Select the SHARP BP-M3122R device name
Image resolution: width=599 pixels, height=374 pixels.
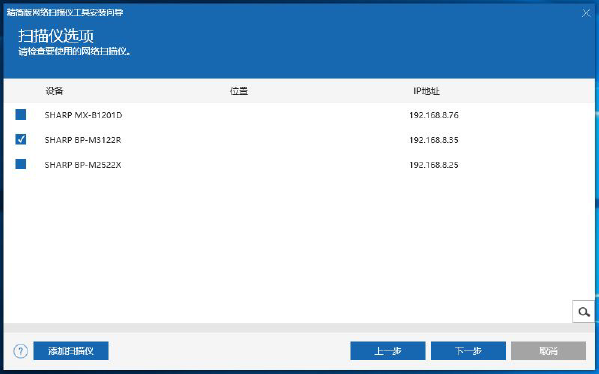(83, 140)
